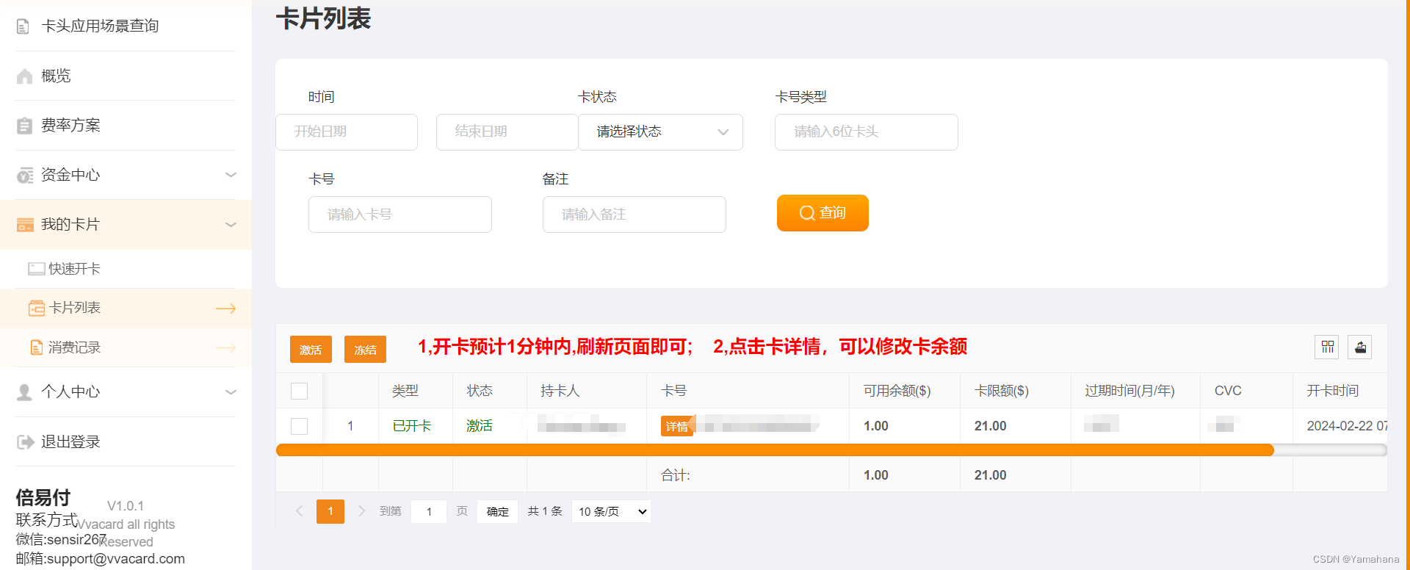This screenshot has width=1410, height=570.
Task: Open 卡头应用场景查询 menu item
Action: [x=126, y=26]
